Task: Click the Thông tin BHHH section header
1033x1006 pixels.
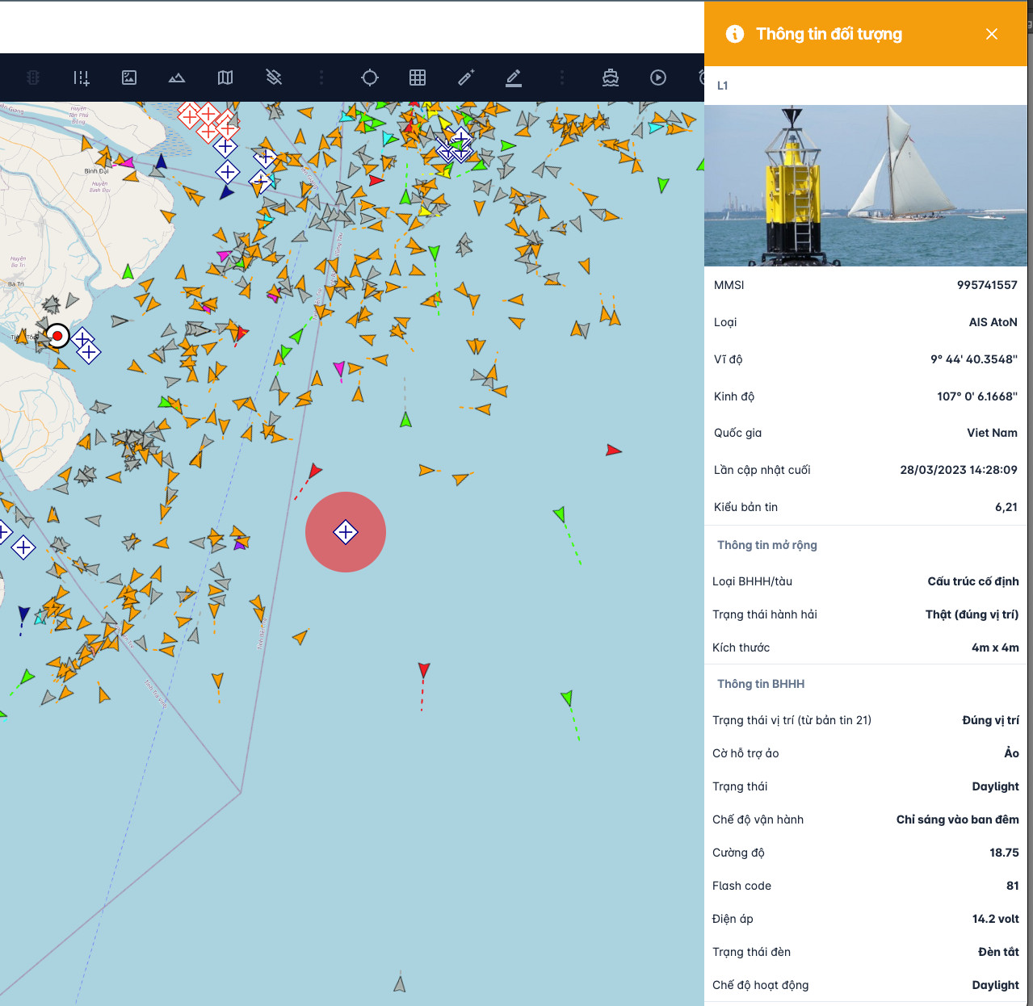Action: [x=761, y=684]
